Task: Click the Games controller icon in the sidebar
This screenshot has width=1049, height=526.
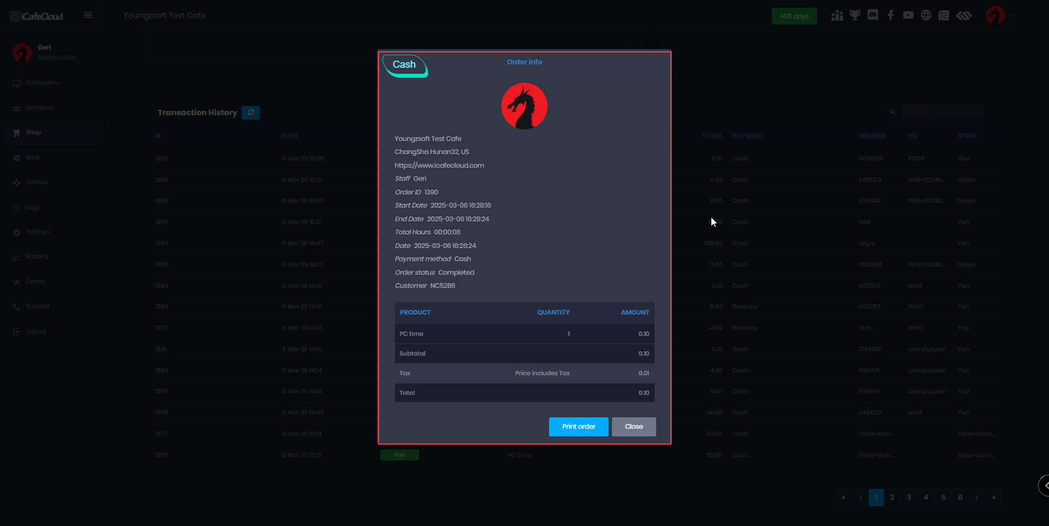Action: (16, 182)
